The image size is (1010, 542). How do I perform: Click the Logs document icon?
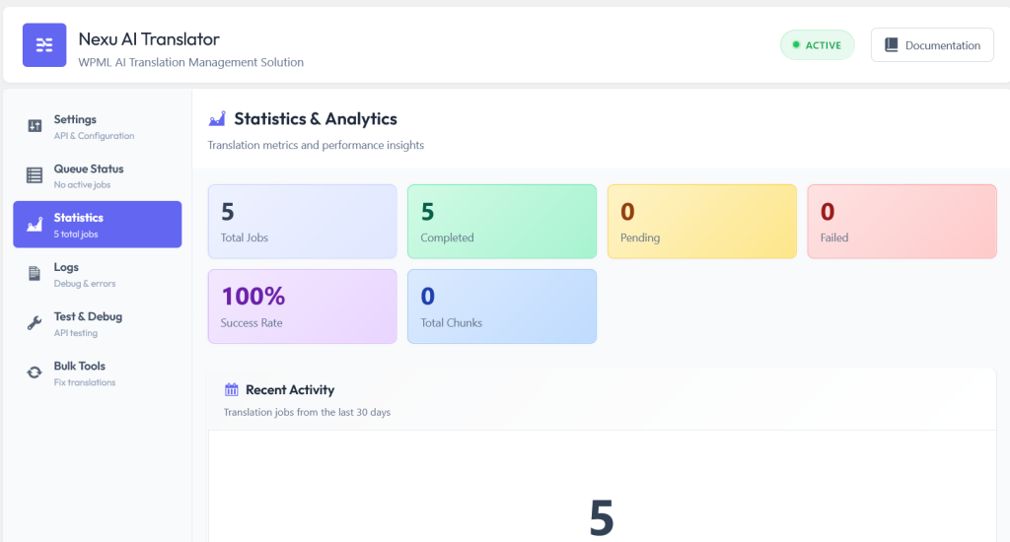35,274
